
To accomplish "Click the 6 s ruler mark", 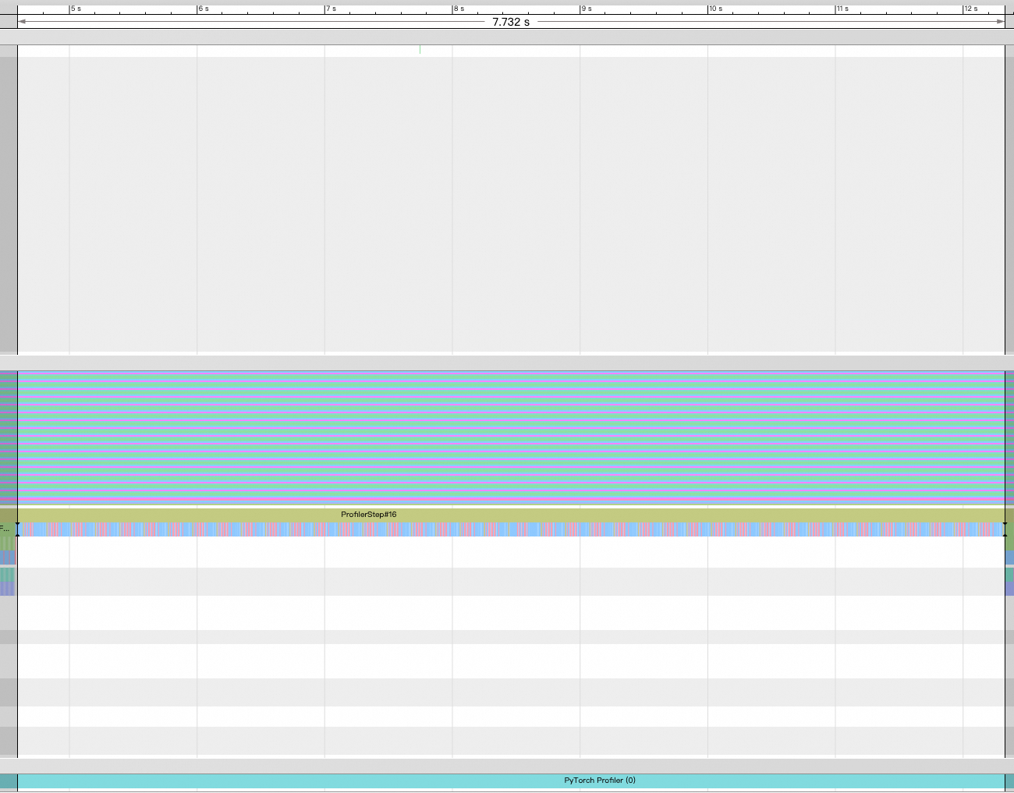I will tap(203, 9).
